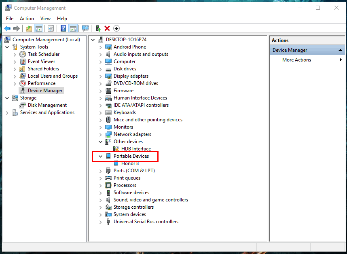Expand the Display adapters category

(x=100, y=76)
